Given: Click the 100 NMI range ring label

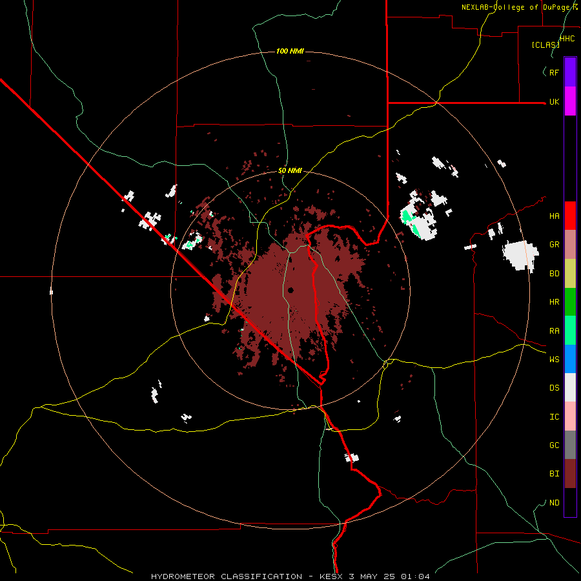Looking at the screenshot, I should [290, 51].
